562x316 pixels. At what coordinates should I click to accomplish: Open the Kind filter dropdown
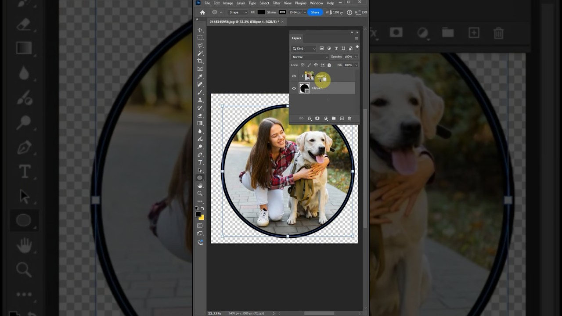click(x=304, y=48)
